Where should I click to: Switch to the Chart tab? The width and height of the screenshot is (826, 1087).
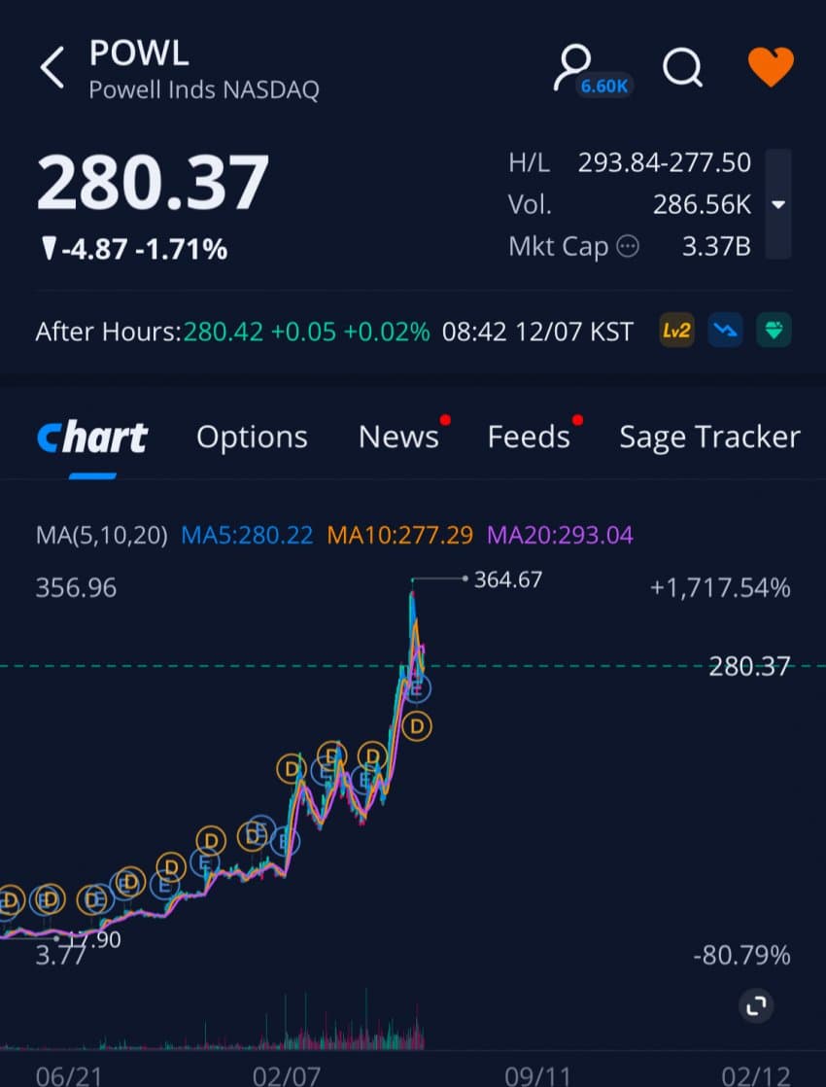(92, 438)
